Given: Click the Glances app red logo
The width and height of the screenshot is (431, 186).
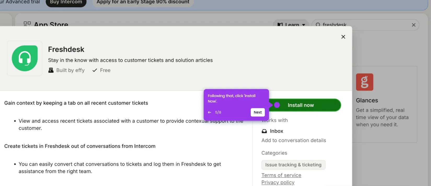Looking at the screenshot, I should point(365,82).
